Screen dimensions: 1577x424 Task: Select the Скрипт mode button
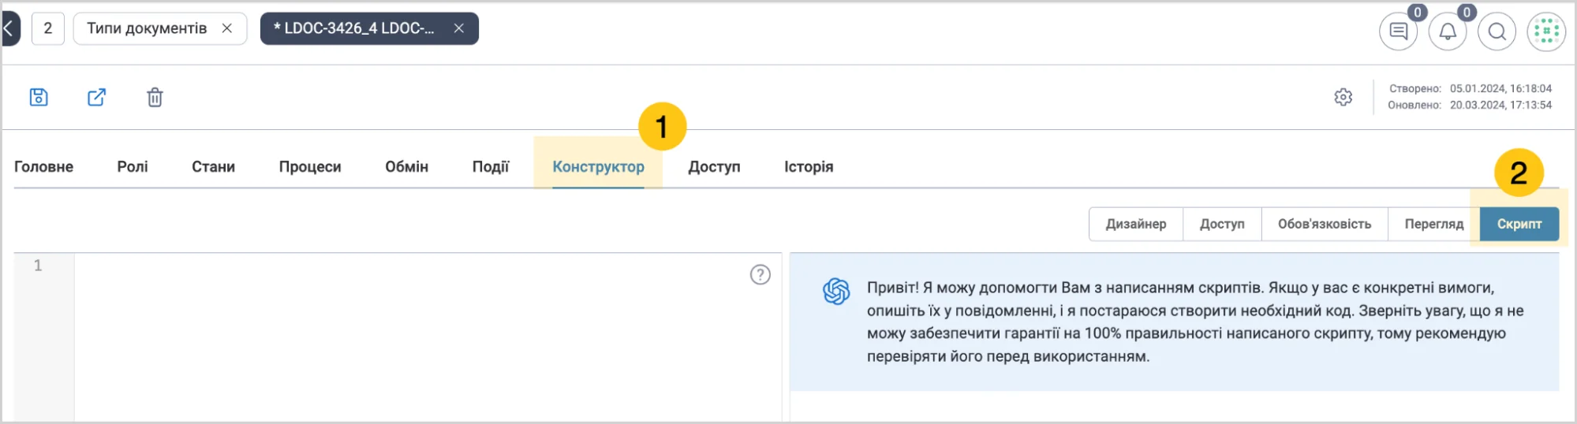(x=1519, y=224)
